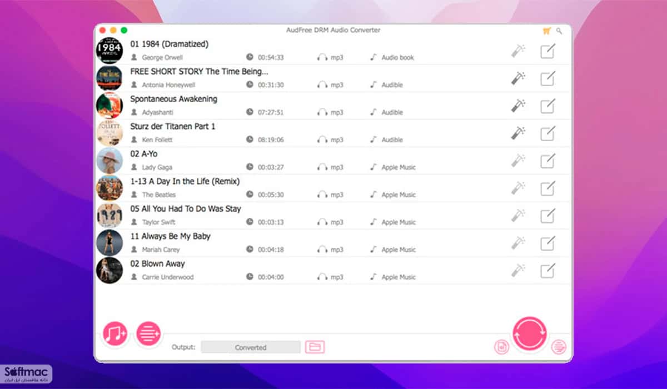Select track title 01 1984 (Dramatized)

coord(170,44)
